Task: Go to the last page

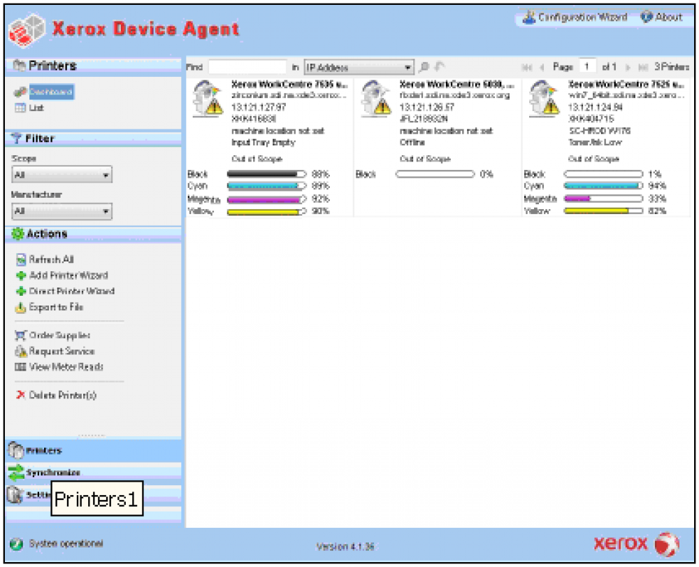Action: 643,67
